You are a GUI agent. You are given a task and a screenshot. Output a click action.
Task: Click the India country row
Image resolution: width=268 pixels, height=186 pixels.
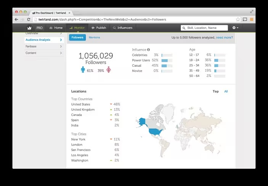click(x=96, y=125)
